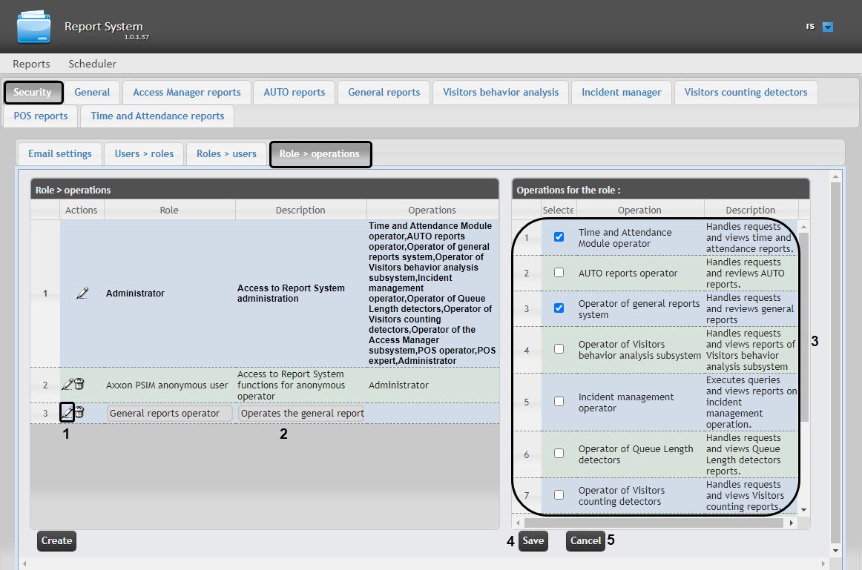862x570 pixels.
Task: Click edit pencil for General reports operator row
Action: [x=68, y=412]
